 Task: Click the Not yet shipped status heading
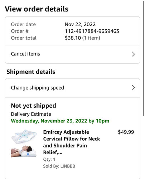click(33, 106)
